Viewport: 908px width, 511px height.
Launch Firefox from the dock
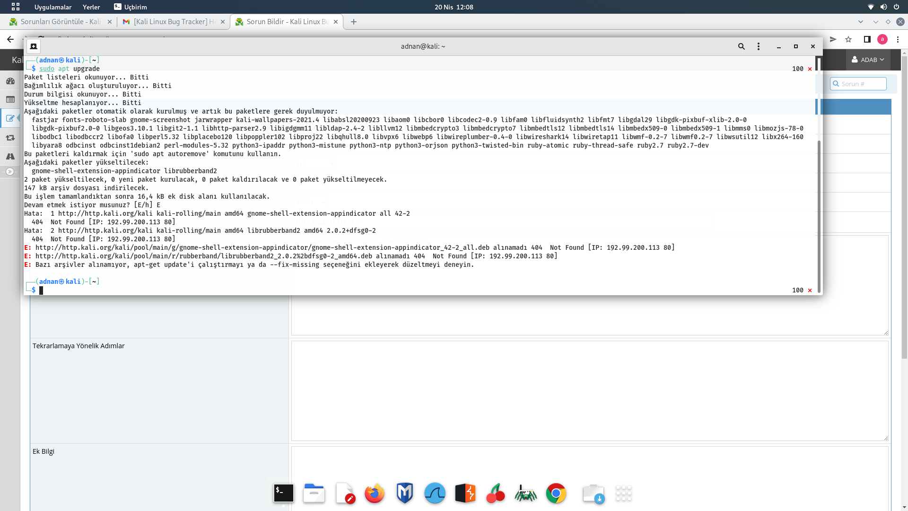click(375, 493)
